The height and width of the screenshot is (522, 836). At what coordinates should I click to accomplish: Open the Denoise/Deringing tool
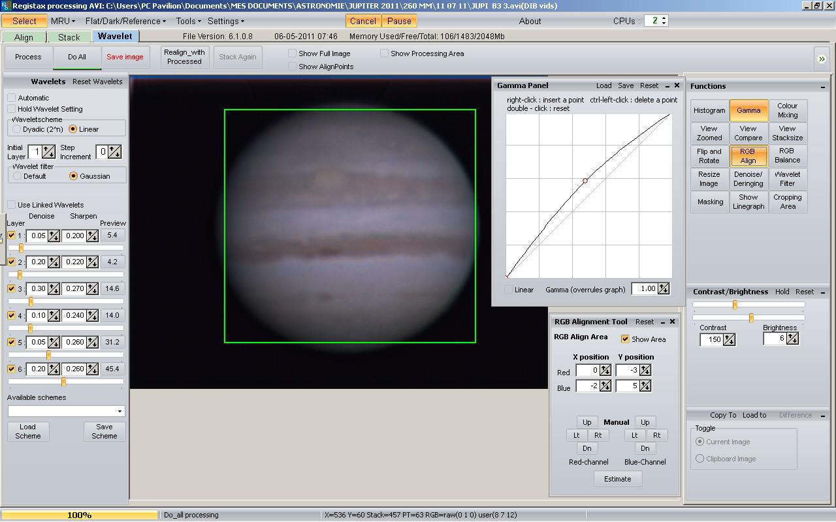point(748,179)
